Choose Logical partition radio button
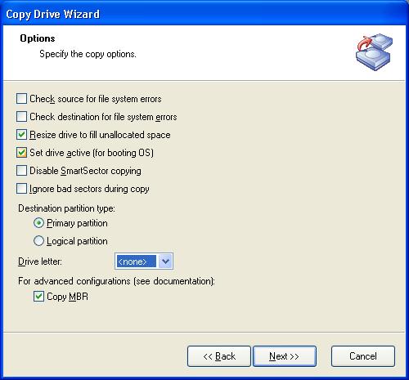The image size is (409, 380). pos(38,241)
